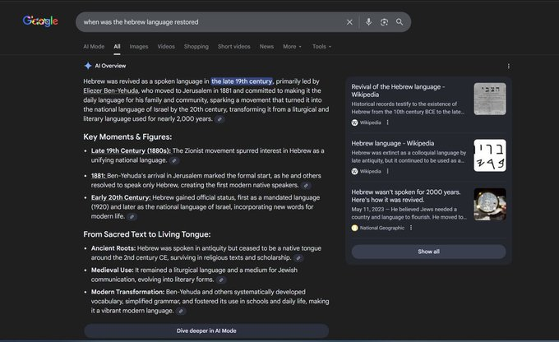
Task: Open three-dot menu for National Geographic source
Action: click(x=411, y=228)
